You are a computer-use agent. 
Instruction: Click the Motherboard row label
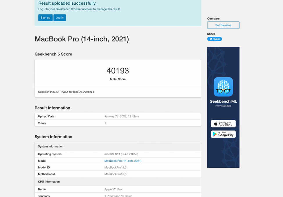pyautogui.click(x=46, y=174)
